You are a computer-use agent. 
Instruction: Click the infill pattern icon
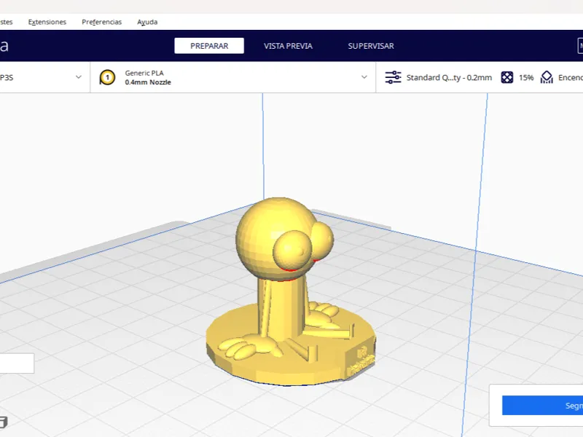pyautogui.click(x=506, y=77)
